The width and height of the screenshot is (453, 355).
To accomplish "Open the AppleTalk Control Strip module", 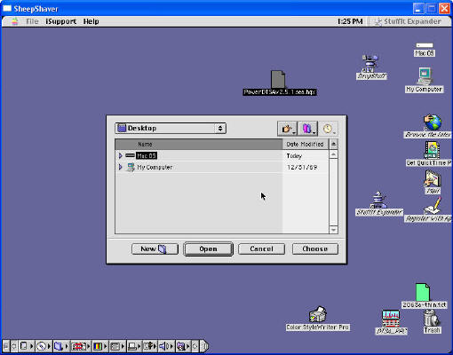I will pyautogui.click(x=26, y=346).
